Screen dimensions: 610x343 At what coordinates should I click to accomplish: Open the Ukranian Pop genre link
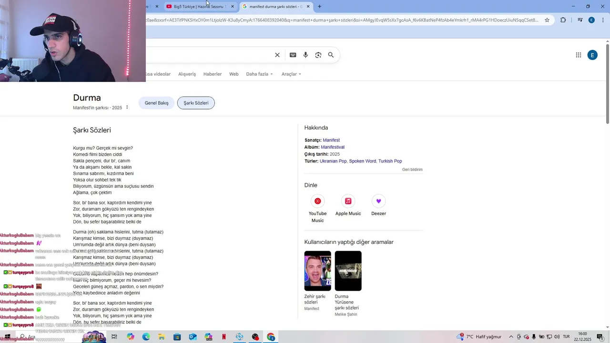333,161
